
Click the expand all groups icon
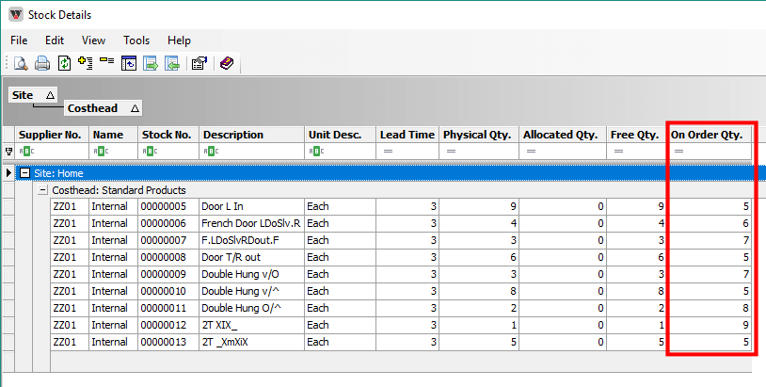86,64
